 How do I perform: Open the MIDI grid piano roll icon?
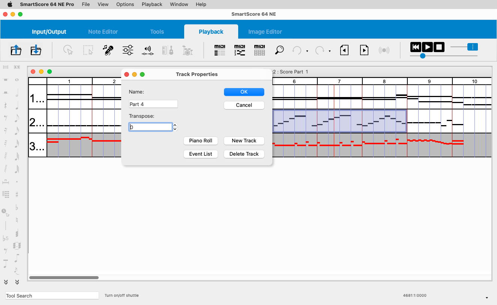click(x=260, y=50)
